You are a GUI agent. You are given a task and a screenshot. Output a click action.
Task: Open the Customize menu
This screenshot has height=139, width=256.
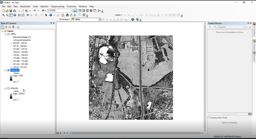pyautogui.click(x=71, y=6)
